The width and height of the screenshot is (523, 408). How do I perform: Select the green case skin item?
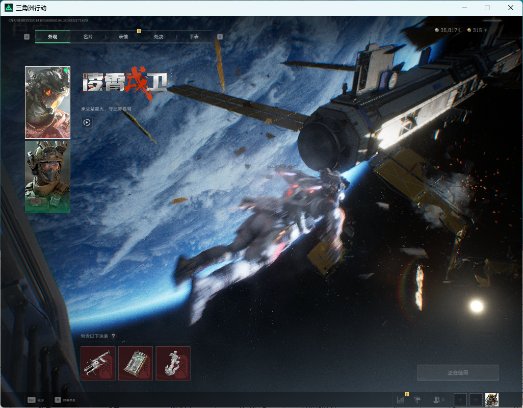tap(136, 363)
